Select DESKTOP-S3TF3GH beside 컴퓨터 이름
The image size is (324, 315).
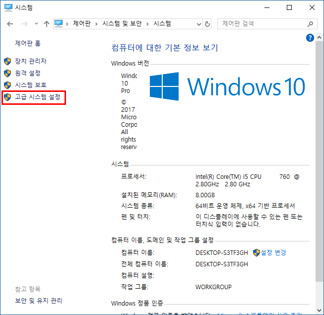click(221, 253)
